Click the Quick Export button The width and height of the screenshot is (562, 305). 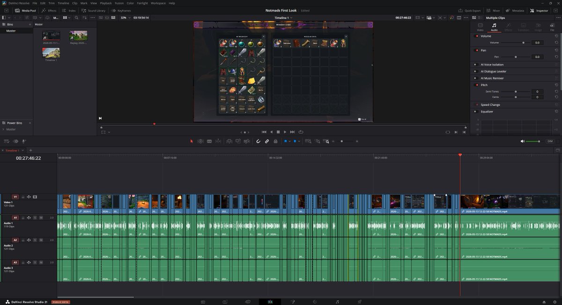click(470, 10)
